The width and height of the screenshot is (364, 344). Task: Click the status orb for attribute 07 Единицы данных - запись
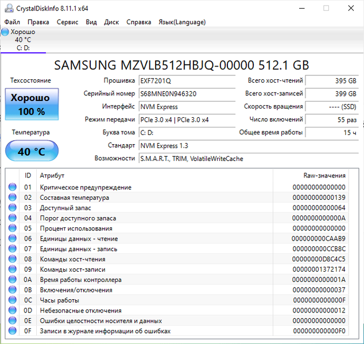pos(12,249)
